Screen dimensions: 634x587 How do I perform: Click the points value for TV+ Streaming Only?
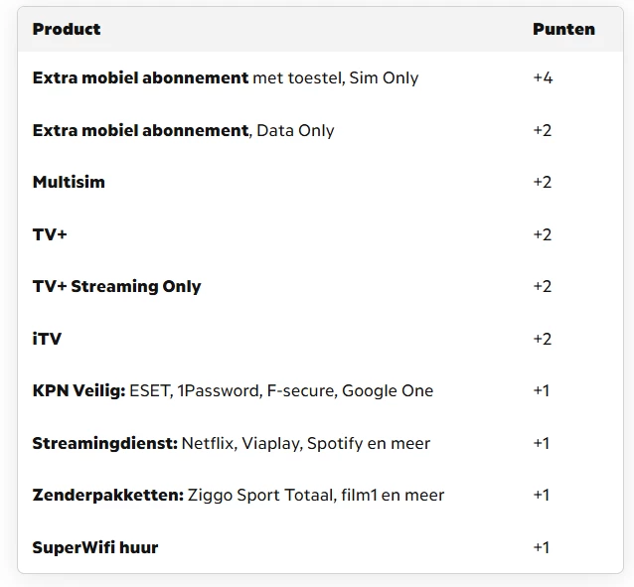pos(543,286)
